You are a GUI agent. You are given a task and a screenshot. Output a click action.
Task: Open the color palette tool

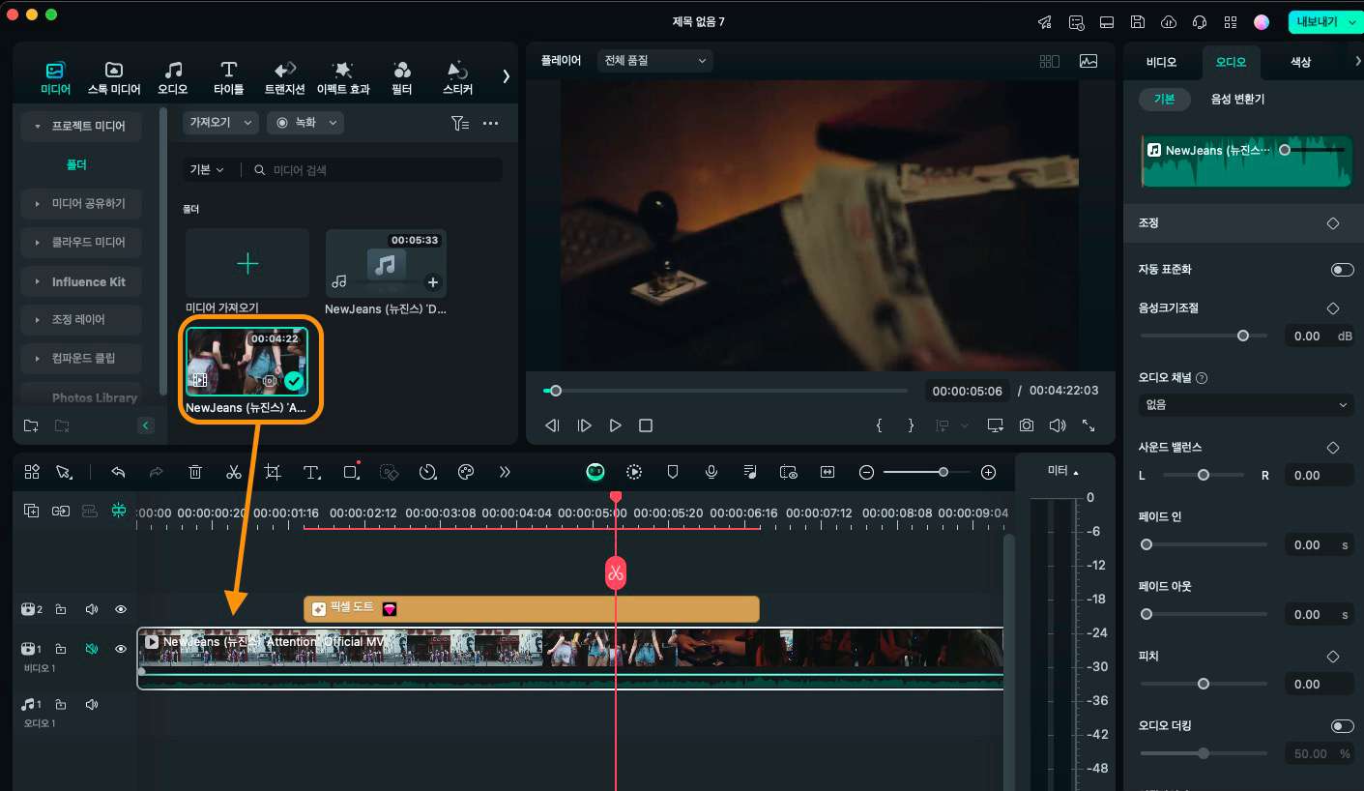466,472
